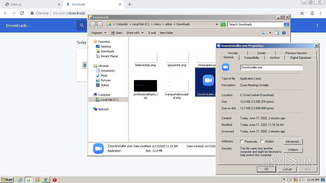Click the Downloads page search icon
The height and width of the screenshot is (183, 326).
coord(82,25)
